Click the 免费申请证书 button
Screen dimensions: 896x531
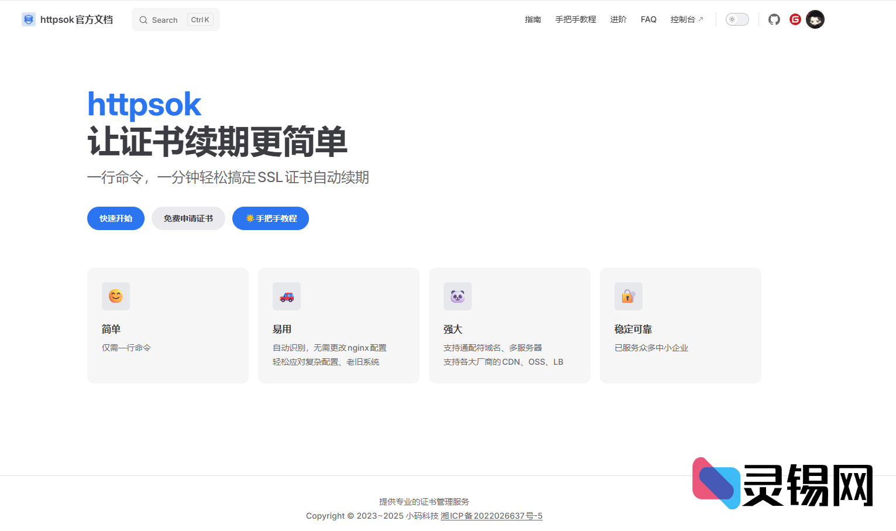point(188,218)
